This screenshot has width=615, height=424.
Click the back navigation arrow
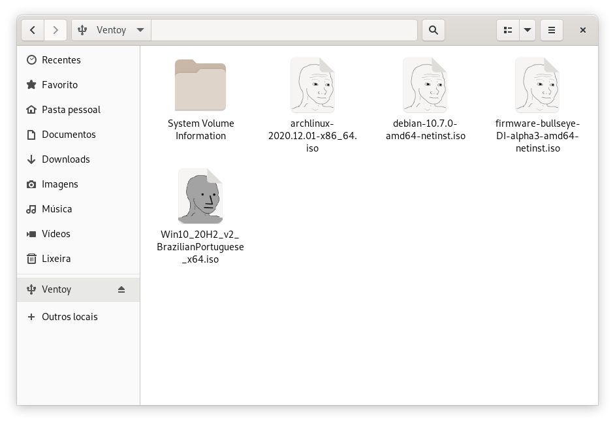coord(33,30)
